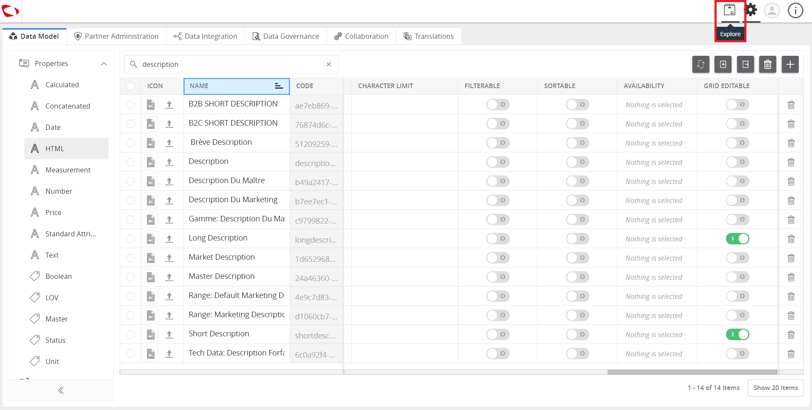Delete the Tech Data: Description row
Image resolution: width=812 pixels, height=410 pixels.
[791, 354]
